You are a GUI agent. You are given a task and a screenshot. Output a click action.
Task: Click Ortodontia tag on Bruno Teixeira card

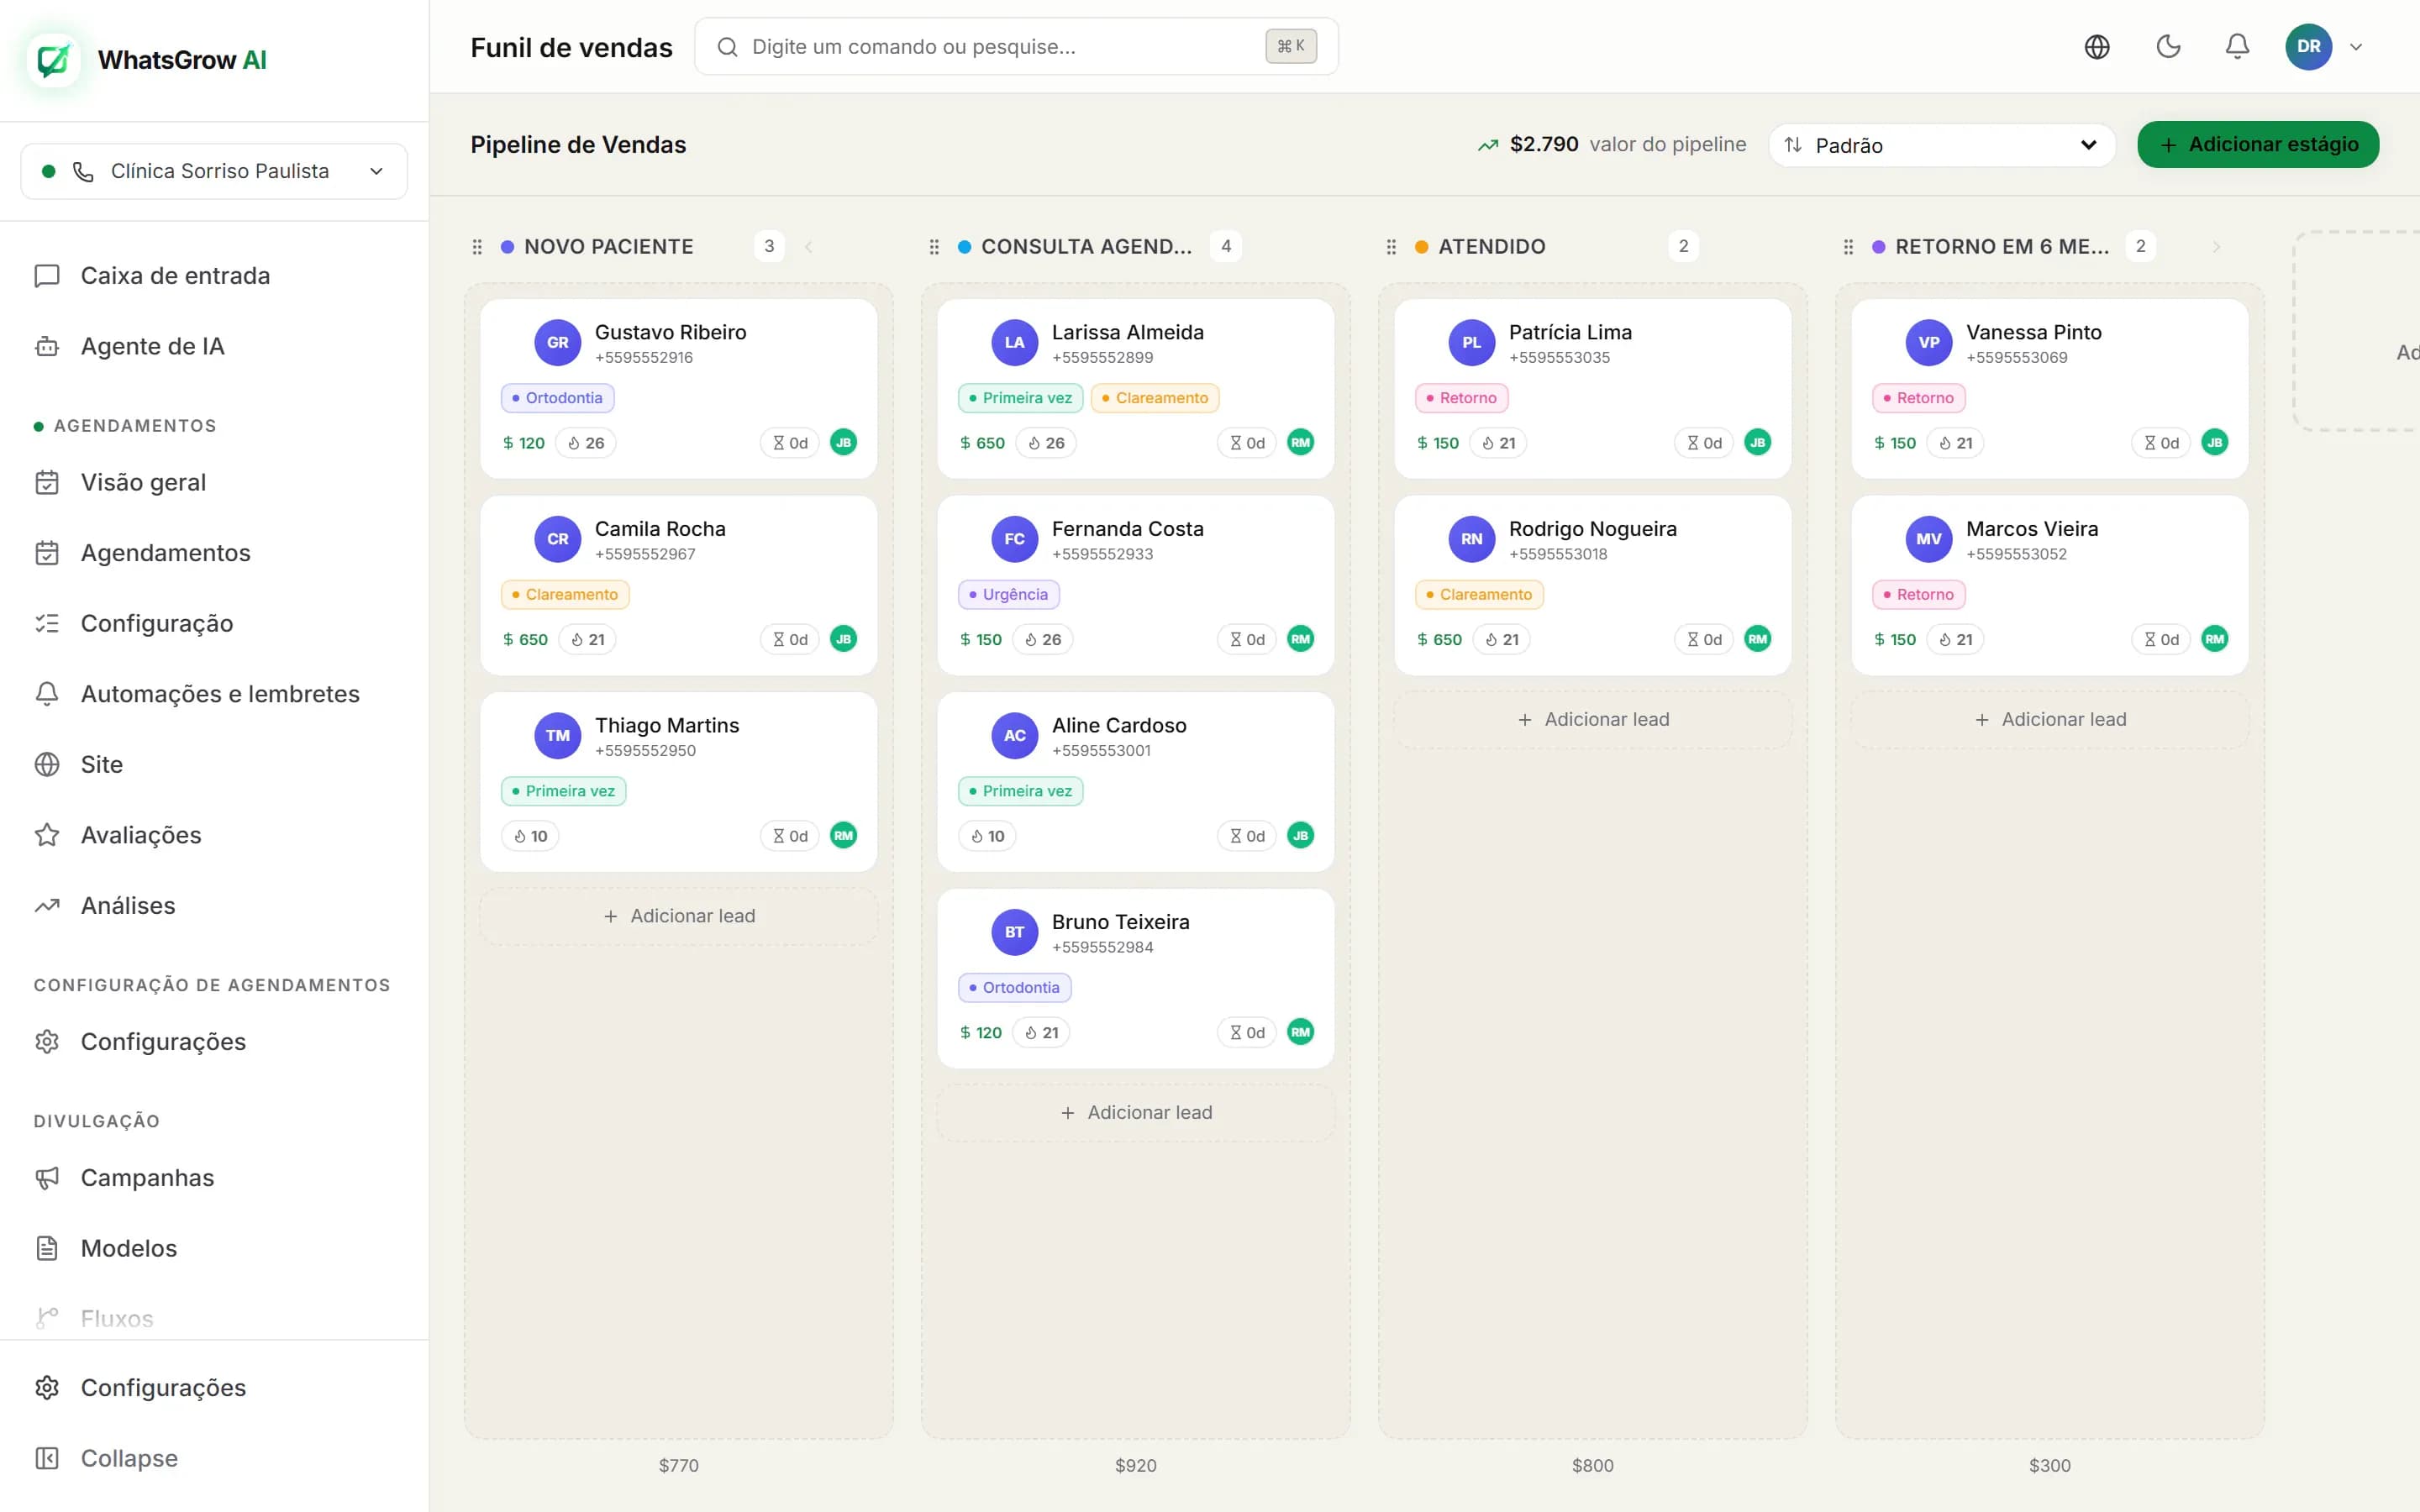pyautogui.click(x=1015, y=988)
